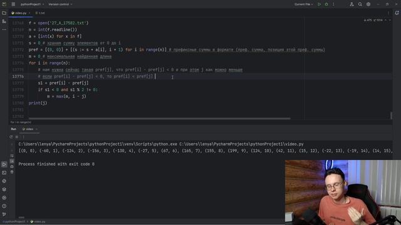Open Code With Me user icon
The width and height of the screenshot is (401, 225).
352,4
